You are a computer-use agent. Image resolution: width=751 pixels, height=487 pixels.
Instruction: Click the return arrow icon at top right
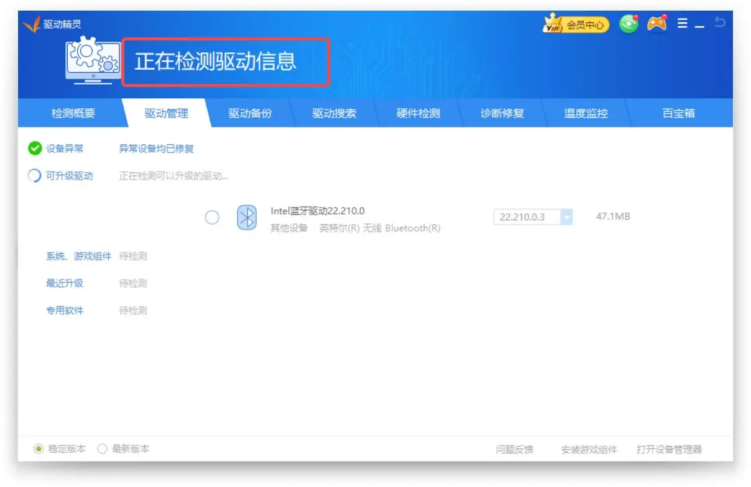point(720,23)
